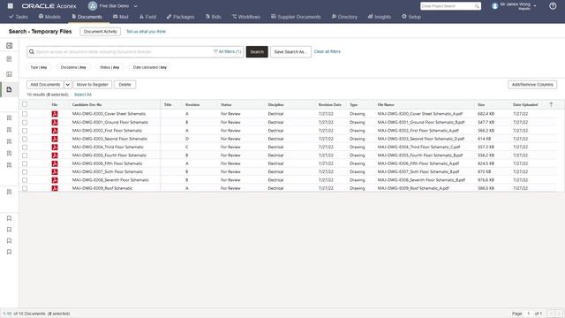Open PDF icon for MAJ-DWG-E007_Sixth Floor Schematic
Screen dimensions: 565x318
pyautogui.click(x=55, y=172)
